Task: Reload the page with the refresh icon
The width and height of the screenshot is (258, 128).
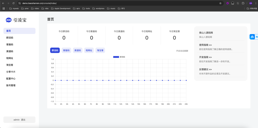Action: [x=14, y=3]
